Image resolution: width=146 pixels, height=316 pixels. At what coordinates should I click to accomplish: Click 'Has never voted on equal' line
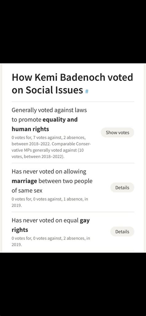pyautogui.click(x=45, y=220)
